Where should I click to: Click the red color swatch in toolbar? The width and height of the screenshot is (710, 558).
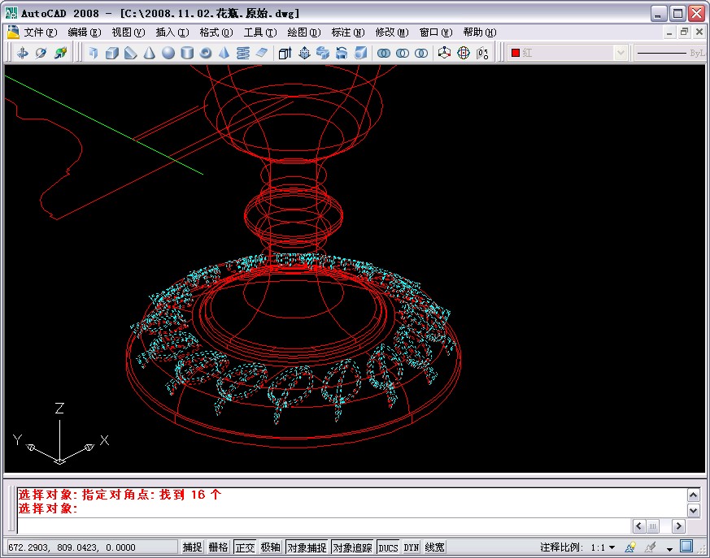point(516,53)
